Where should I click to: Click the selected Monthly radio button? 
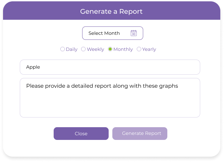(110, 49)
